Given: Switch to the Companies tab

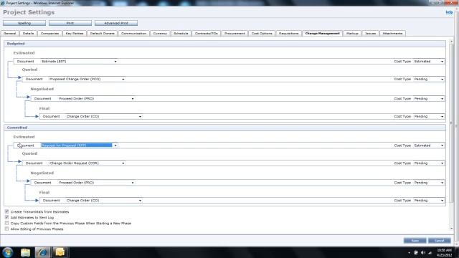Looking at the screenshot, I should click(x=49, y=34).
